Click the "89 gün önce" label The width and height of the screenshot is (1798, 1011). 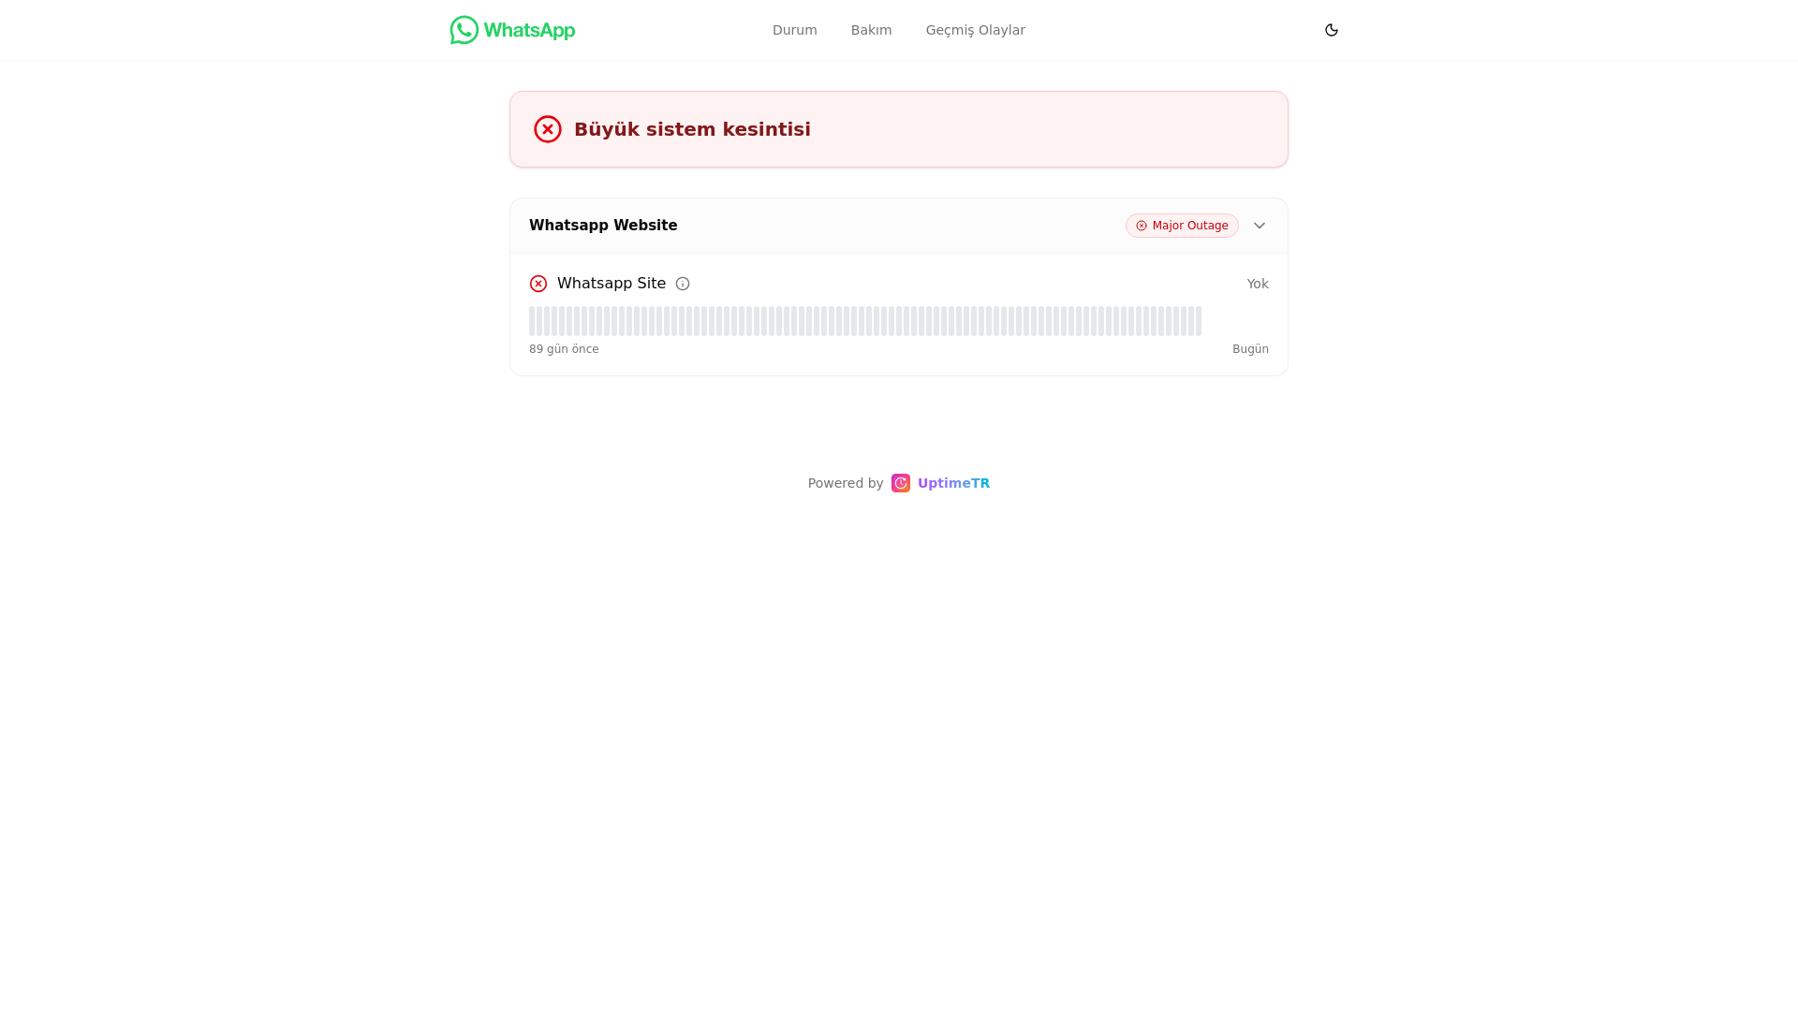click(564, 349)
